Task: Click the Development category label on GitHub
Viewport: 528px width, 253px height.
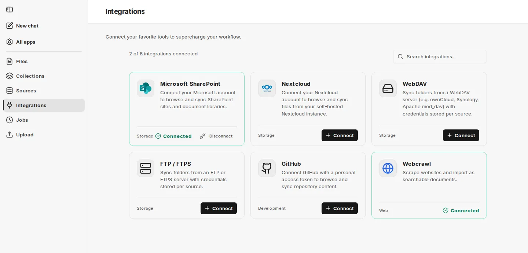Action: point(272,208)
